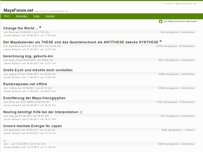The width and height of the screenshot is (203, 152).
Task: Click '2329 mal gelesen, 3 Antworten' stats
Action: [x=176, y=74]
